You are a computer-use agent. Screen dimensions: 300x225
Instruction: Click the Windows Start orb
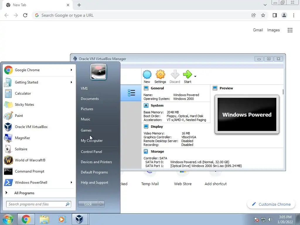[8, 219]
